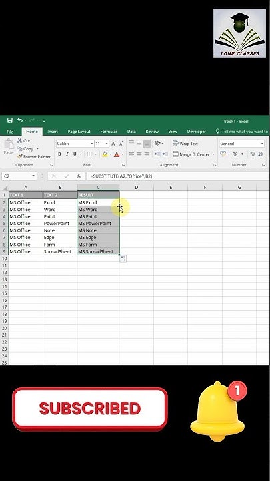Switch to the Formulas tab

tap(109, 132)
